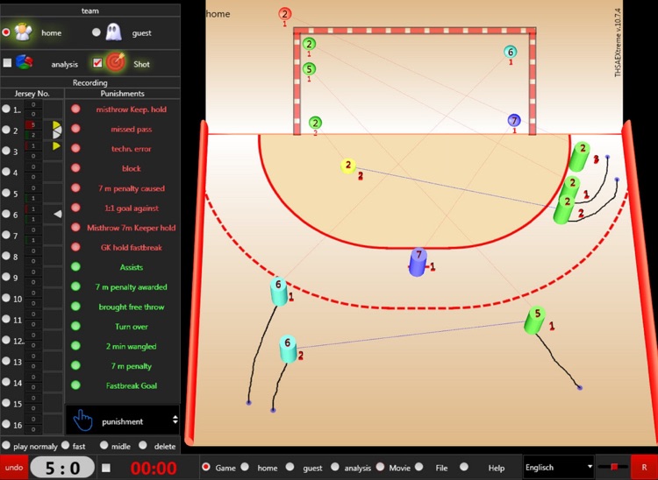Select jersey number 16 radio button
This screenshot has width=658, height=480.
pyautogui.click(x=6, y=424)
